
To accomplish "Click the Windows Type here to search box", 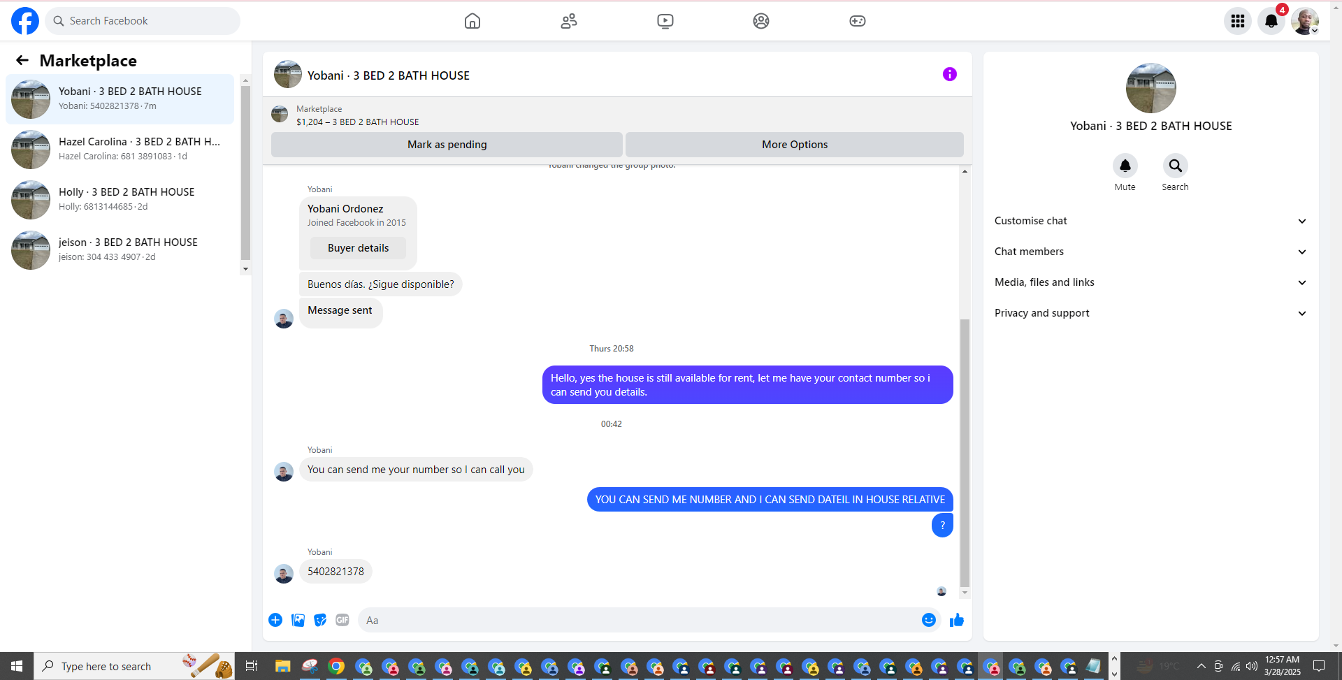I will (134, 666).
